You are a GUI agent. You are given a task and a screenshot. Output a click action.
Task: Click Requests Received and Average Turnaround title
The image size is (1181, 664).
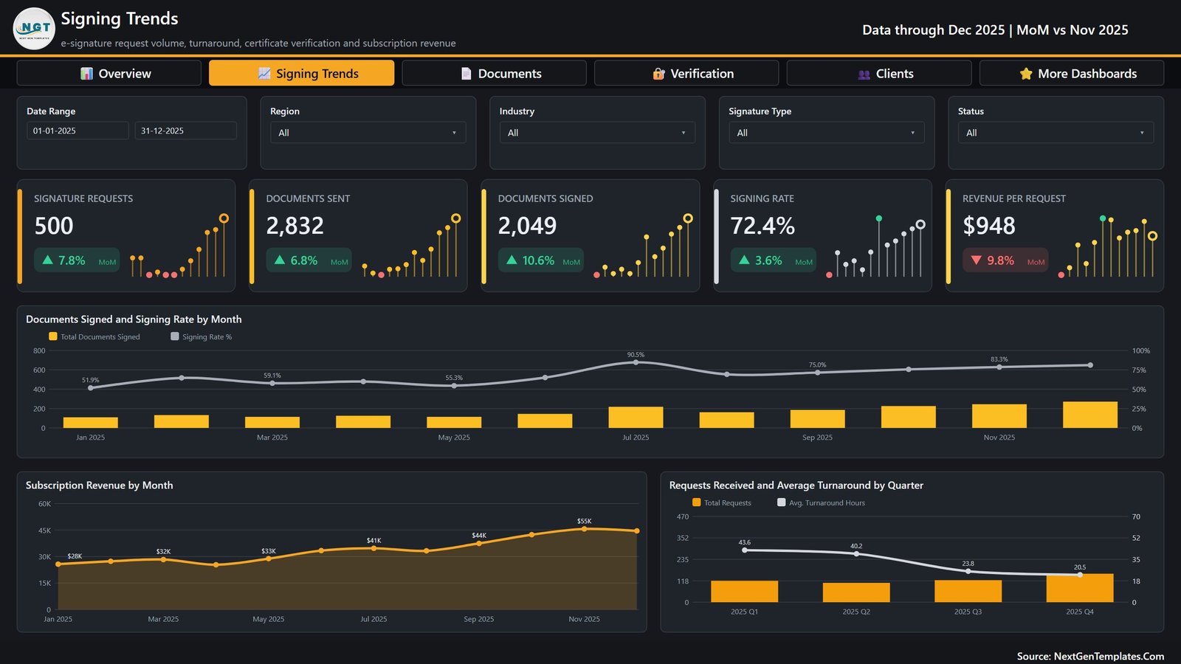tap(796, 485)
